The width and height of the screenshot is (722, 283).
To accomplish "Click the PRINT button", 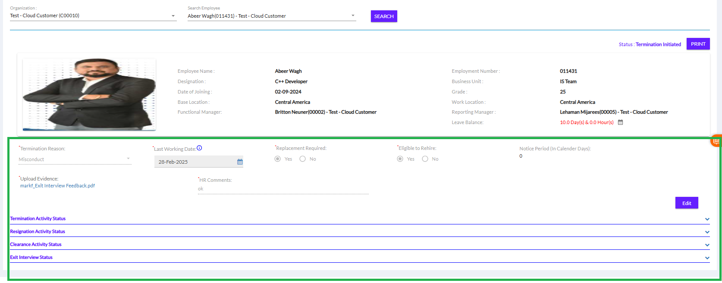I will (698, 44).
